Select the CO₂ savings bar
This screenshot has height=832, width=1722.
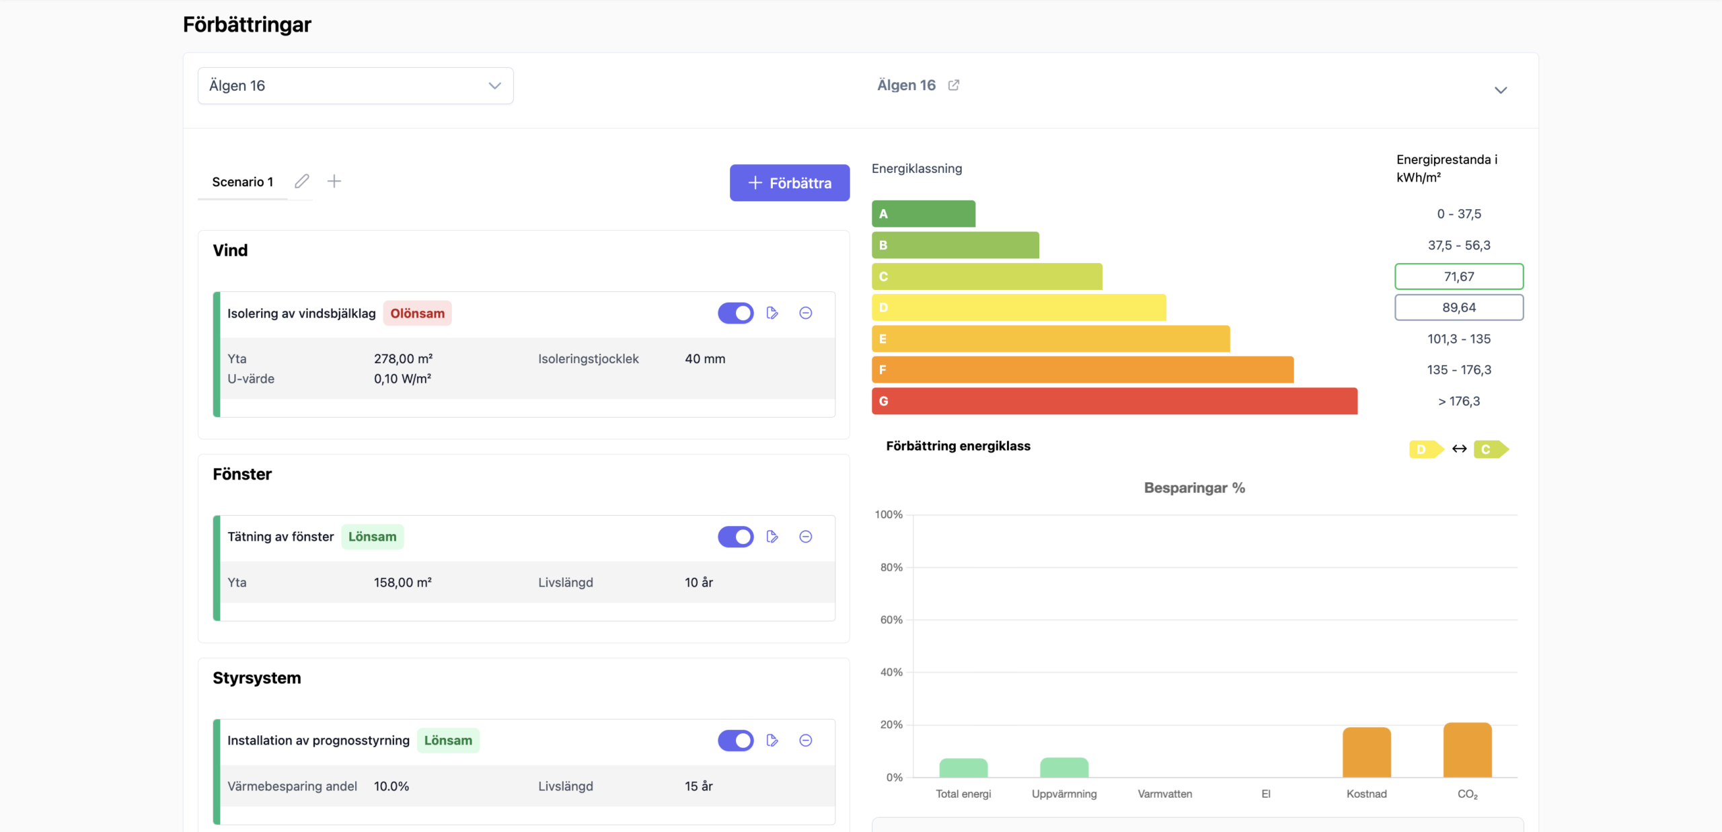coord(1468,750)
